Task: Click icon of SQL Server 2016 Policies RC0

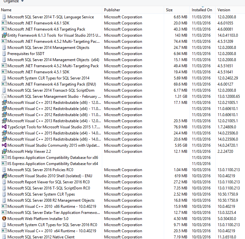Action: click(x=4, y=170)
